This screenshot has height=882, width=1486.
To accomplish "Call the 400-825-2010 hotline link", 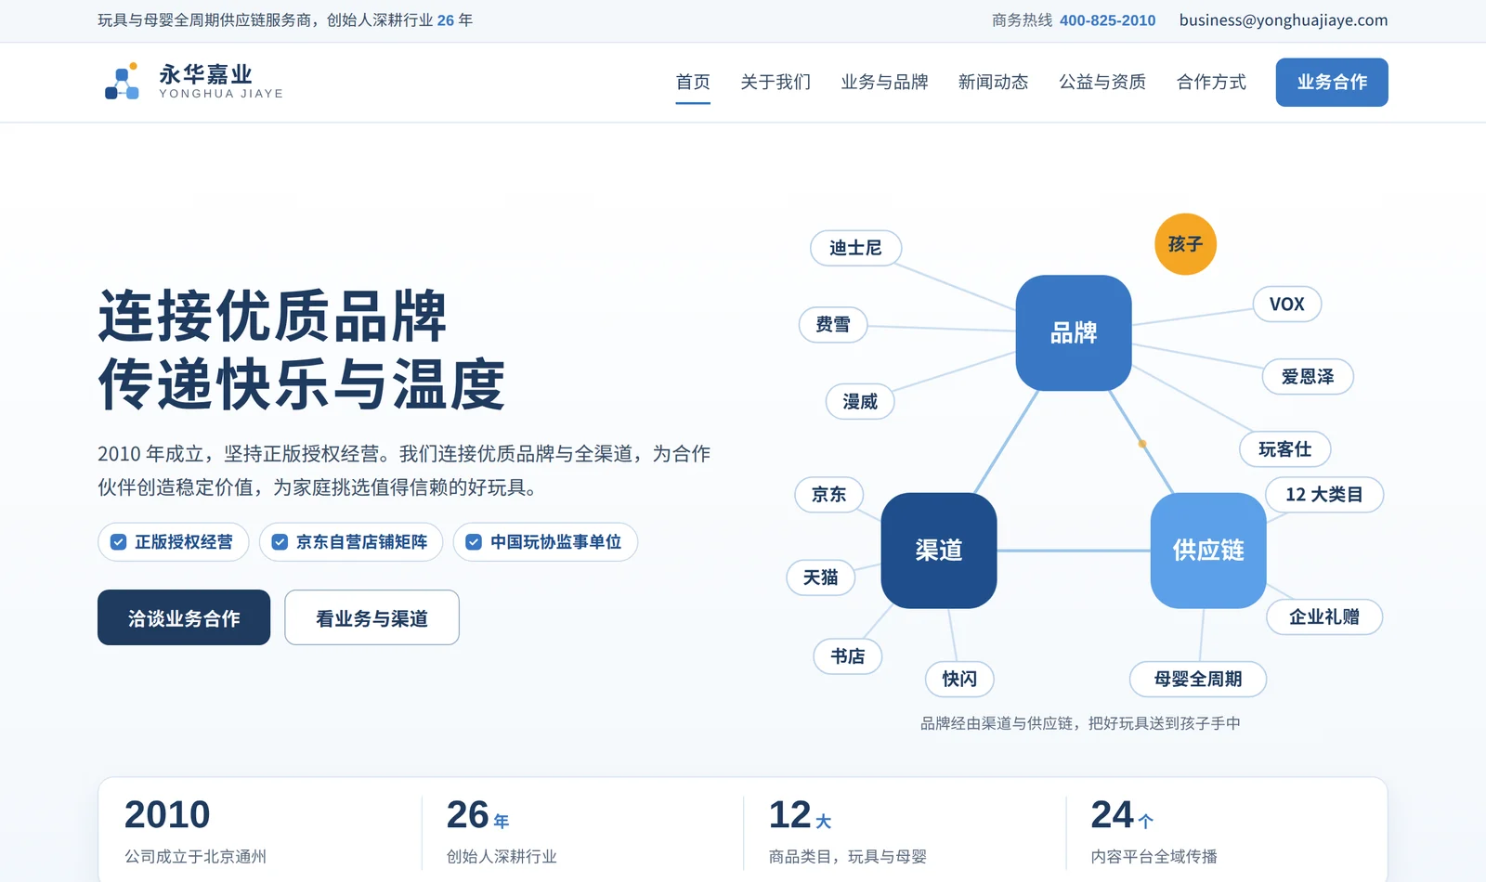I will point(1107,20).
